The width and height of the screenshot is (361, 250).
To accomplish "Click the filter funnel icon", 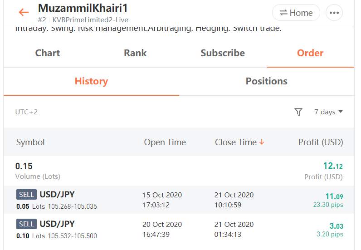I will (298, 112).
